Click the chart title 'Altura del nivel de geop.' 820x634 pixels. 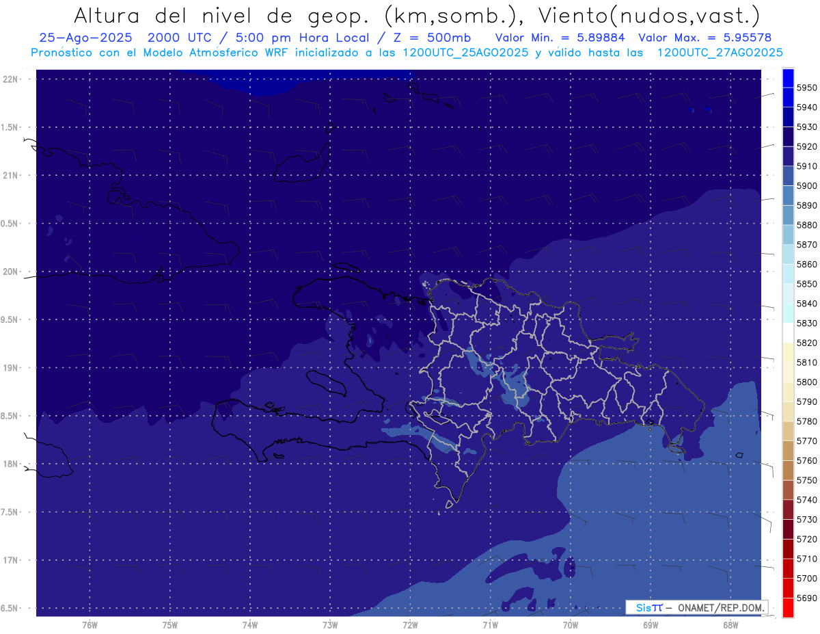click(222, 16)
